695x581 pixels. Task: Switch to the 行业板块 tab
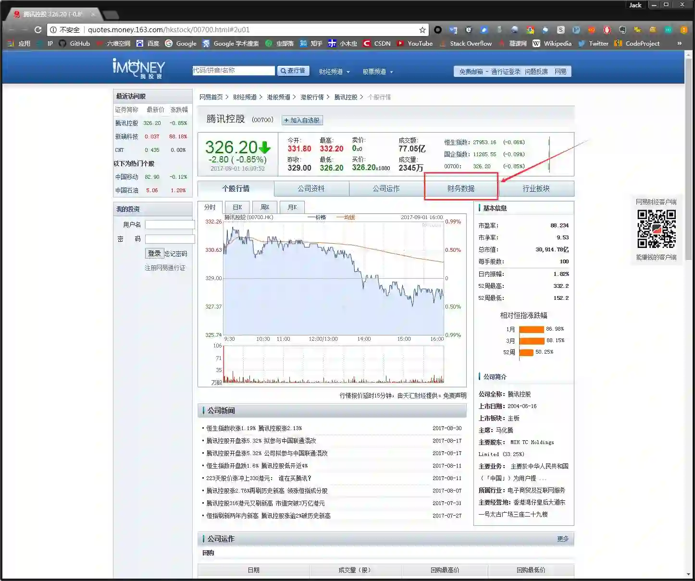536,188
